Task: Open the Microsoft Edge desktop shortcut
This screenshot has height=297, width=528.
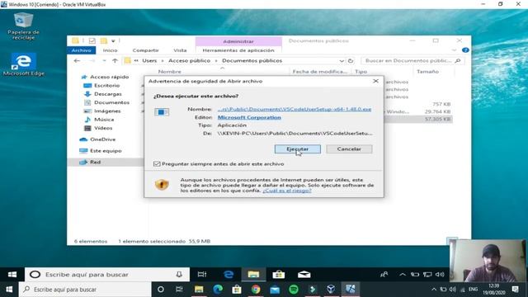Action: pos(23,64)
